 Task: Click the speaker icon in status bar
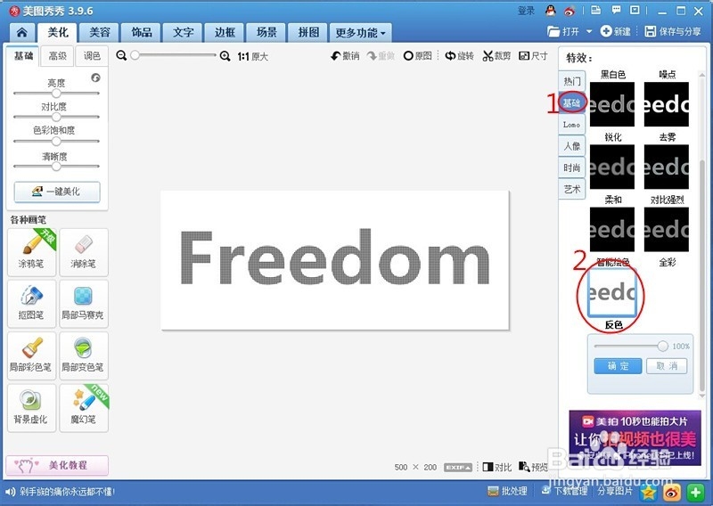[x=11, y=492]
